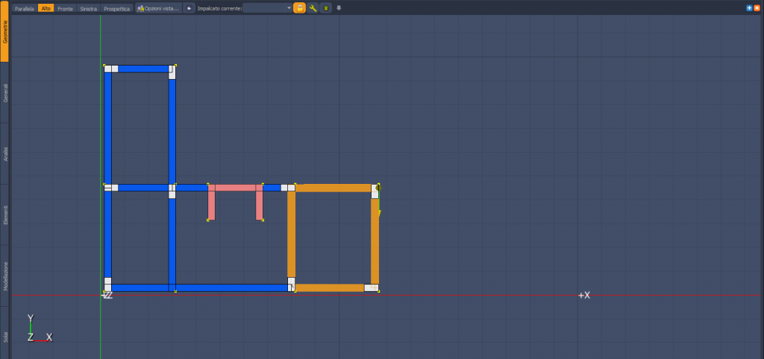Select the orange left-side wall
The image size is (764, 359).
[292, 234]
